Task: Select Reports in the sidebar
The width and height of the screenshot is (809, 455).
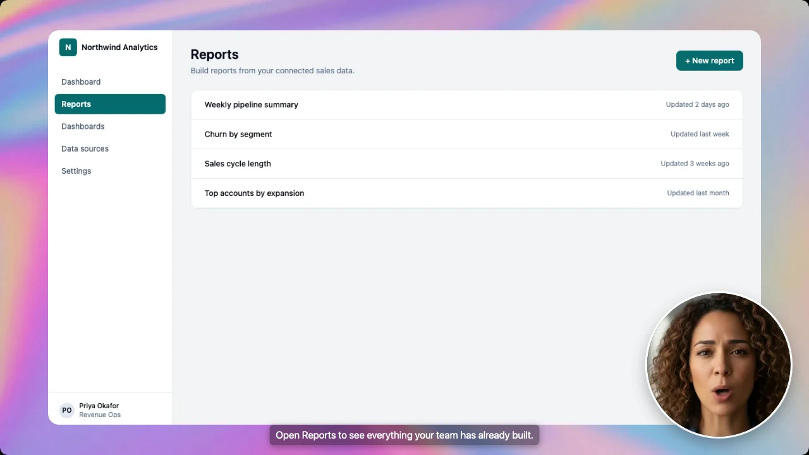Action: point(110,104)
